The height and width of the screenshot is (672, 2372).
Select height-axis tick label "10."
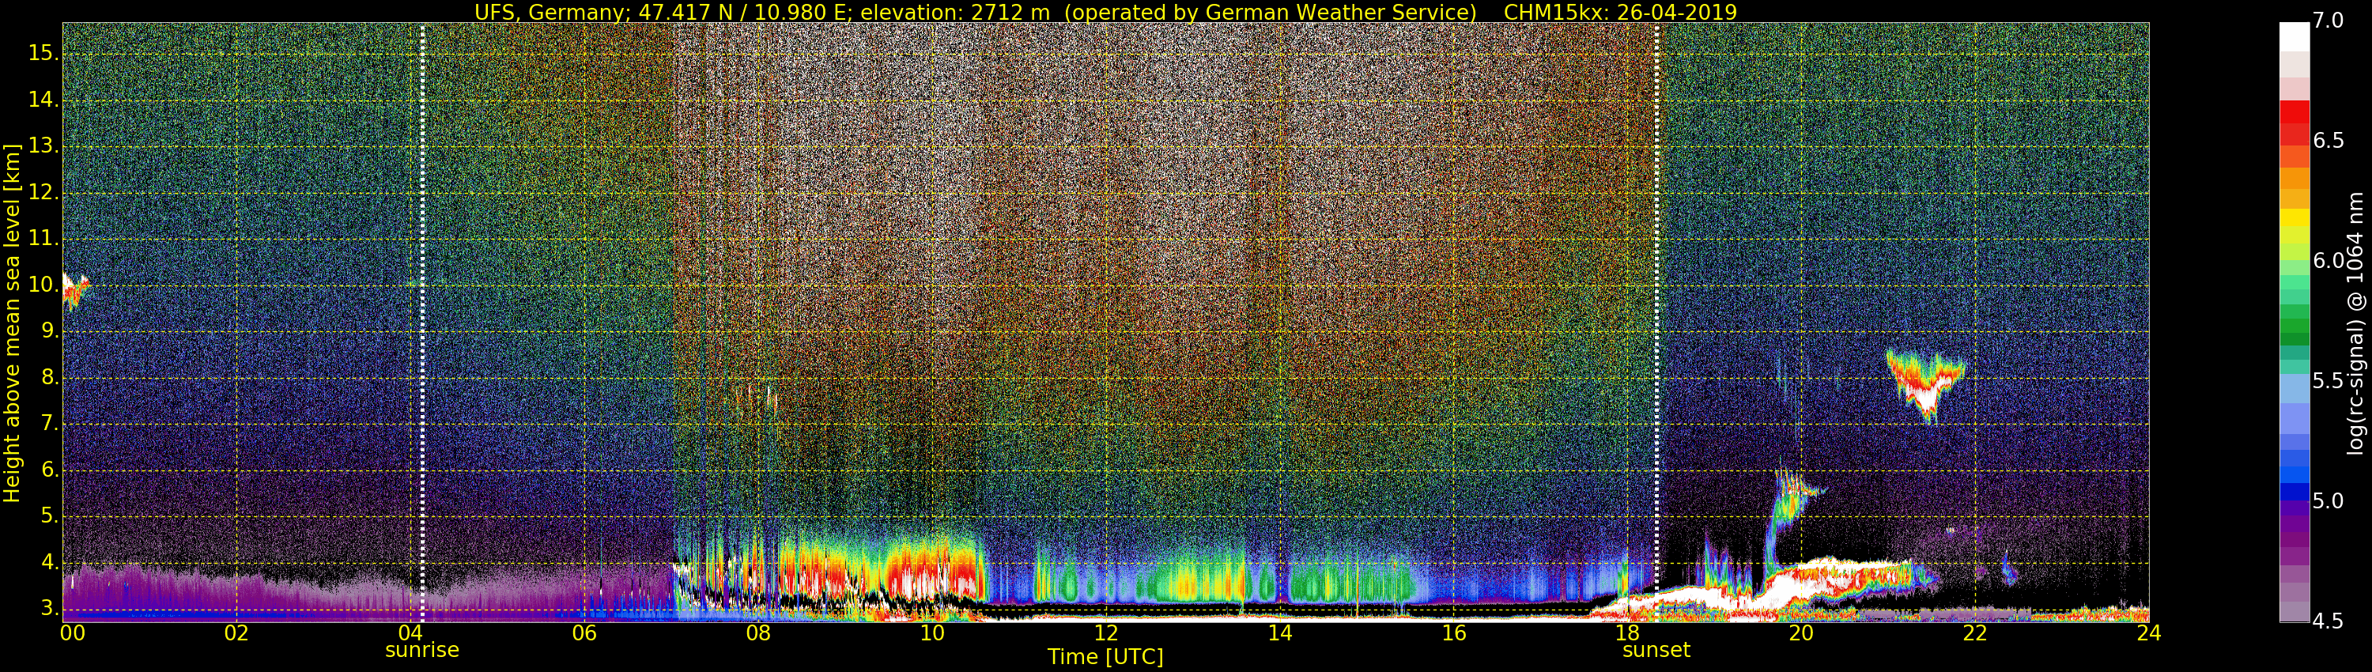[x=43, y=285]
